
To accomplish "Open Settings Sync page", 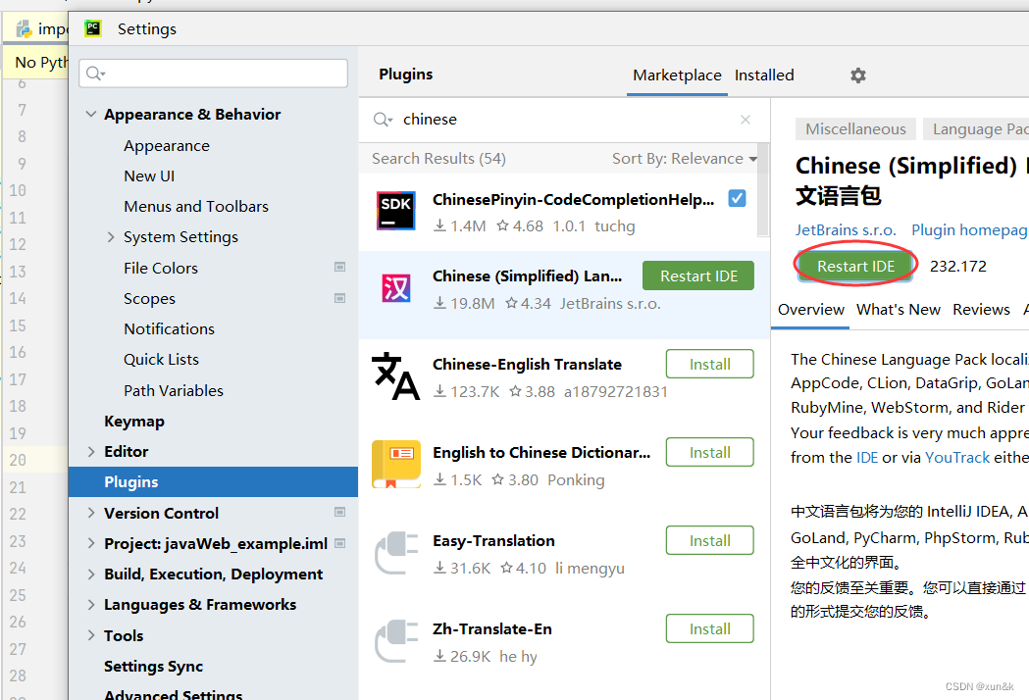I will click(154, 666).
